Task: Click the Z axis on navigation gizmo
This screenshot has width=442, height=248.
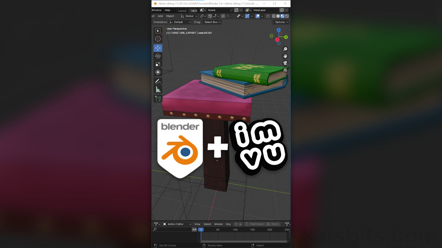Action: pyautogui.click(x=279, y=30)
